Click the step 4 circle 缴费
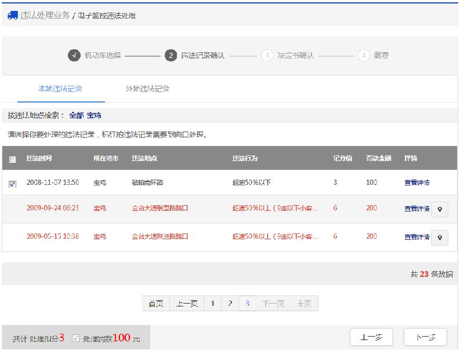Screen dimensions: 464x354 pyautogui.click(x=364, y=56)
